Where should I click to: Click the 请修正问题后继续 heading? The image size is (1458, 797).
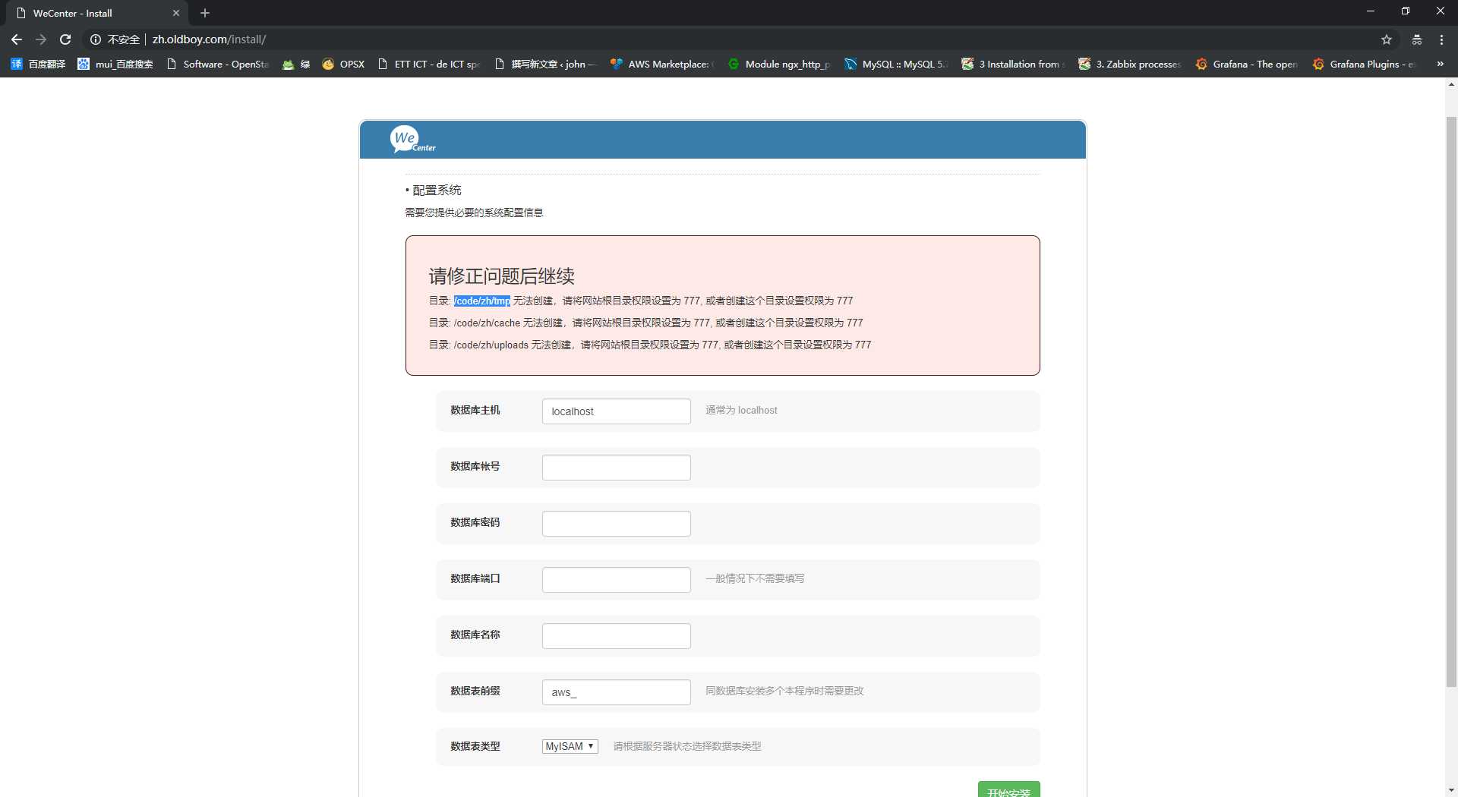click(501, 276)
